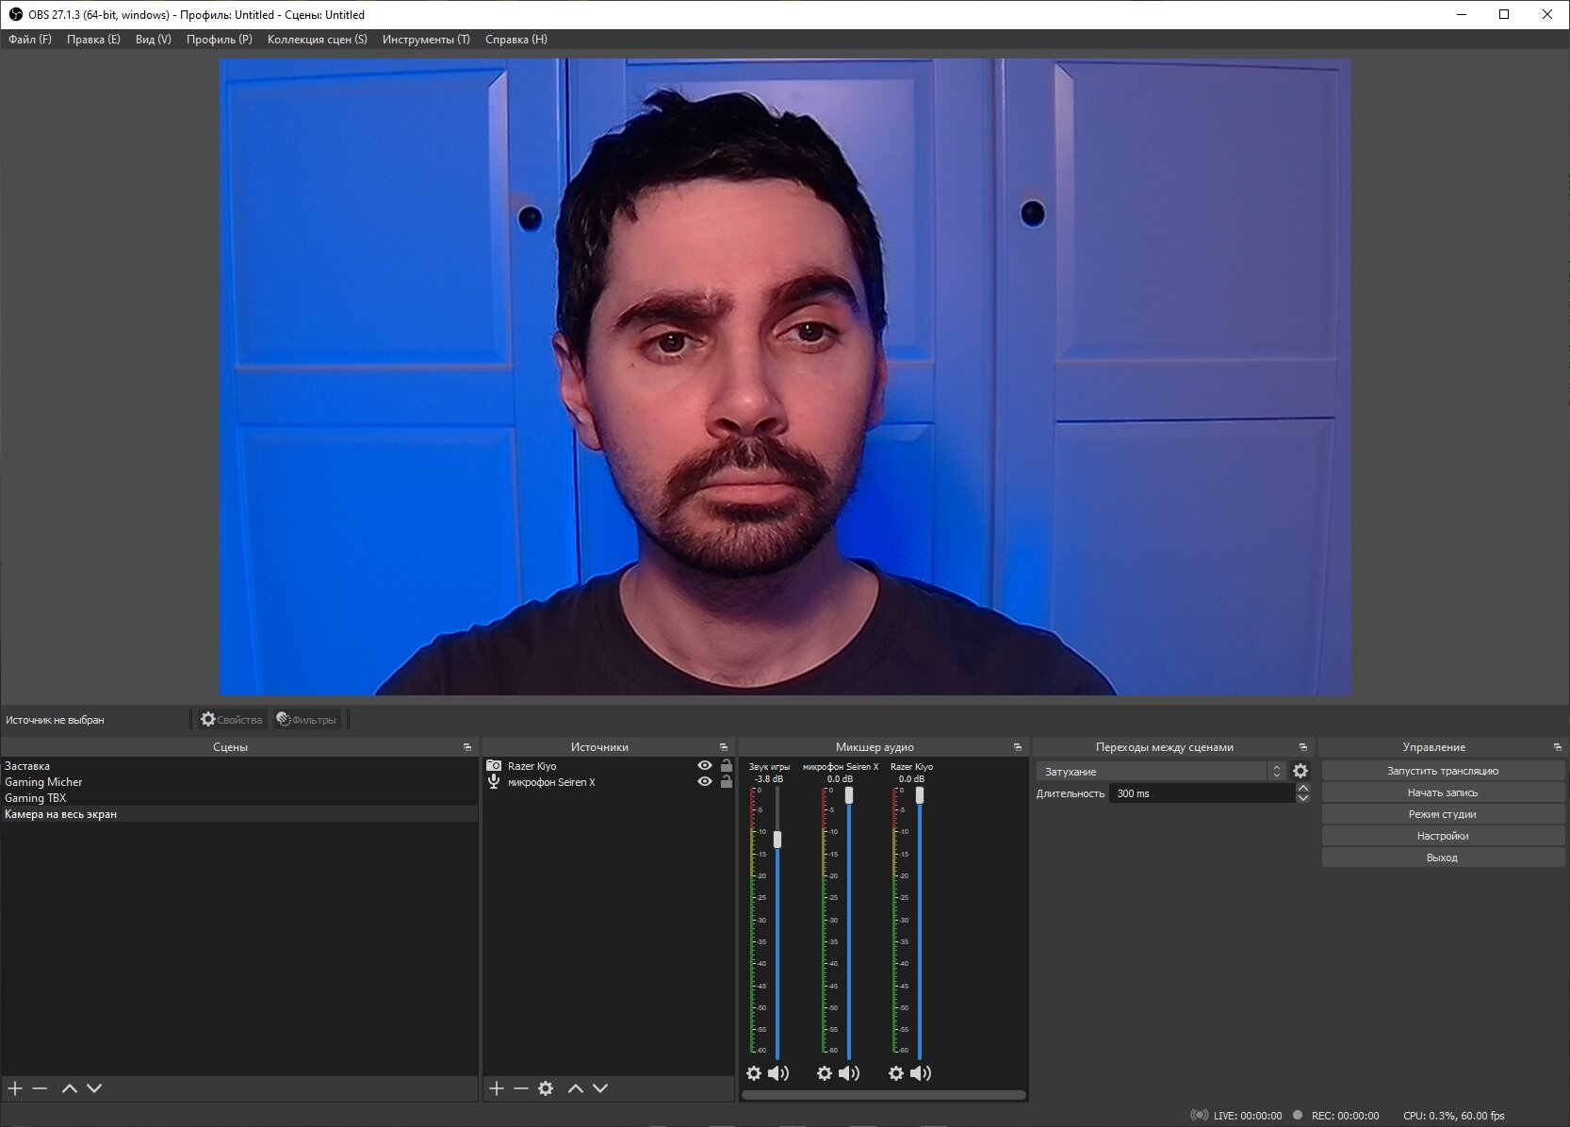
Task: Open audio settings gear for Звук игры
Action: (x=754, y=1073)
